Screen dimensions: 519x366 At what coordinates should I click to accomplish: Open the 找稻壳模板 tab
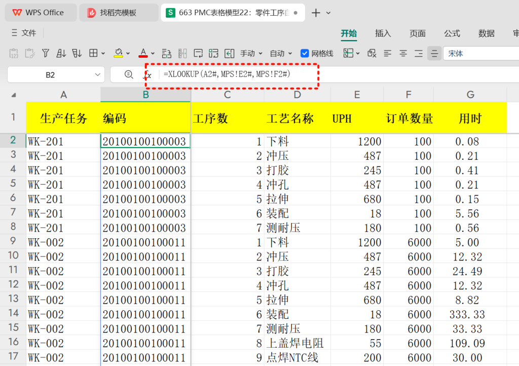click(x=119, y=13)
